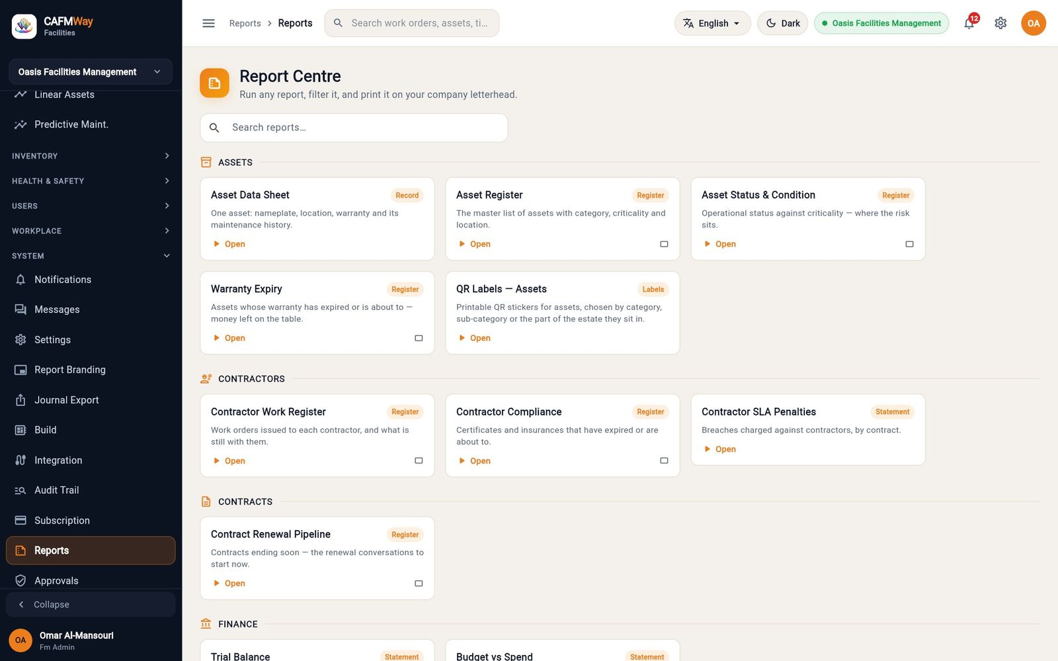Open the Asset Register report
This screenshot has height=661, width=1058.
coord(474,244)
